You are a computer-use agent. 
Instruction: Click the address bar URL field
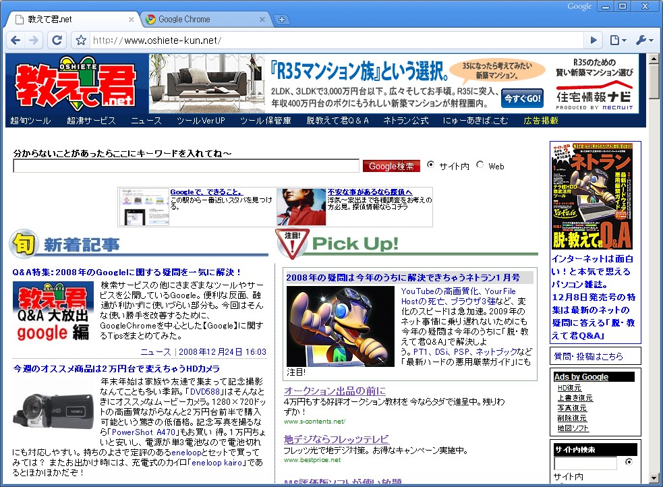(336, 40)
